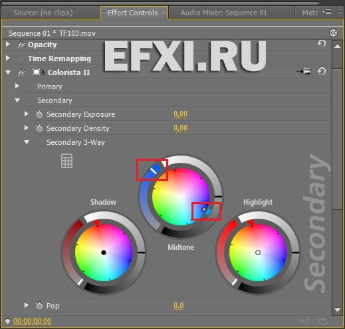This screenshot has height=329, width=345.
Task: Click the Shadow wheel red hue handle
Action: (96, 222)
